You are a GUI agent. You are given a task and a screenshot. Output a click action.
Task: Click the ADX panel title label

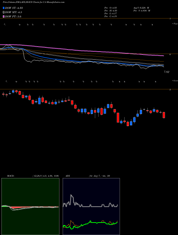pos(68,176)
